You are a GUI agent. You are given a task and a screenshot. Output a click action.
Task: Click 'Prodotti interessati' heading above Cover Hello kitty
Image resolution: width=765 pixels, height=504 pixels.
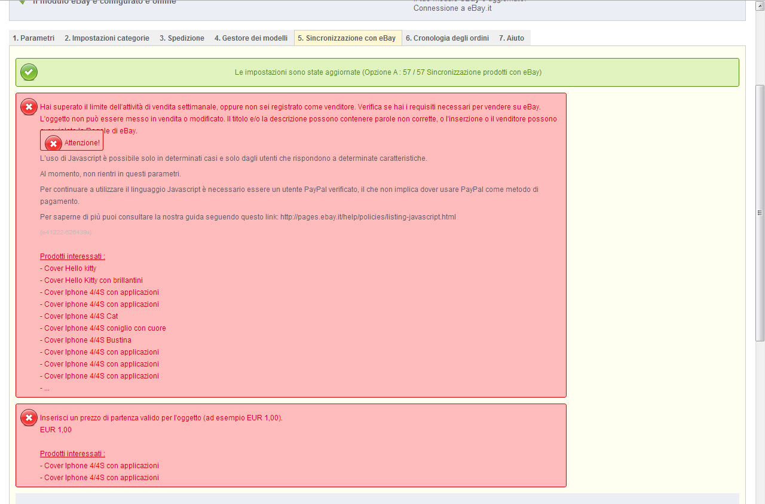(x=72, y=256)
